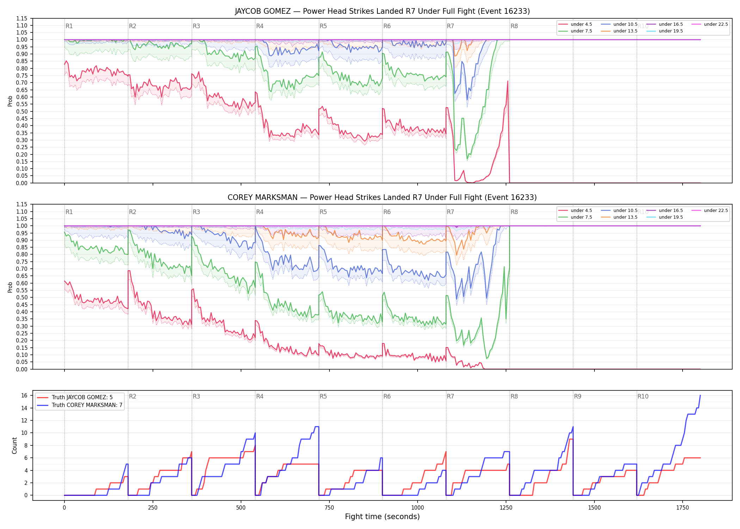740x529 pixels.
Task: Click the 'Count' y-axis label
Action: pos(14,445)
